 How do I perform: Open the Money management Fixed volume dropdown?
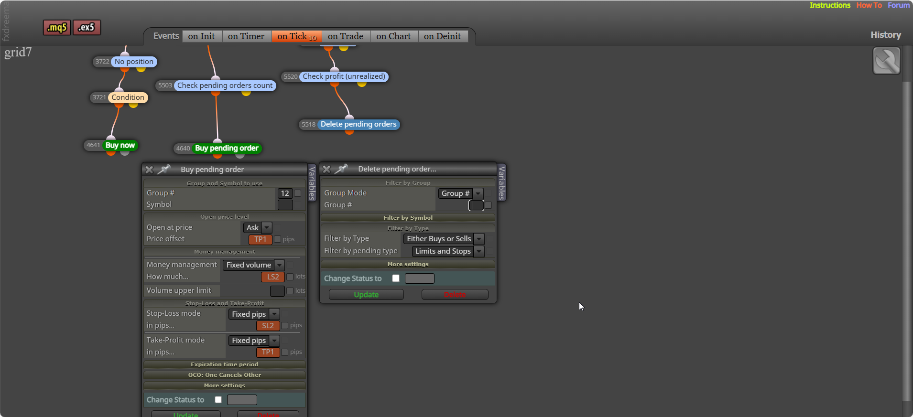[x=253, y=265]
